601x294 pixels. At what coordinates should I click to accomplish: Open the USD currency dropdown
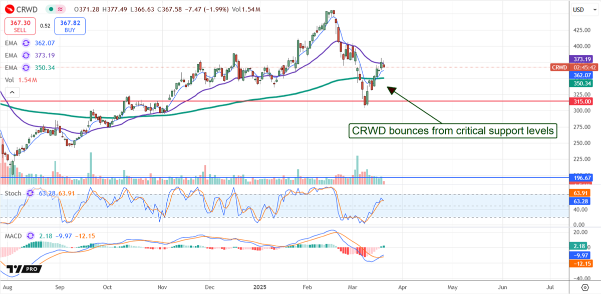579,9
